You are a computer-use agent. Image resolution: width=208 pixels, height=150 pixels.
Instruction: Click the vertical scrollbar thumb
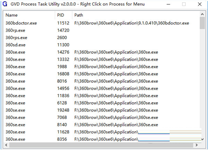202,23
